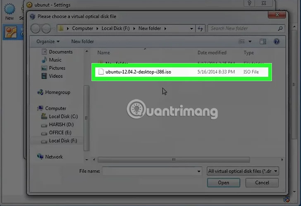This screenshot has height=206, width=301.
Task: Open OFFICE (E:) drive
Action: point(60,133)
